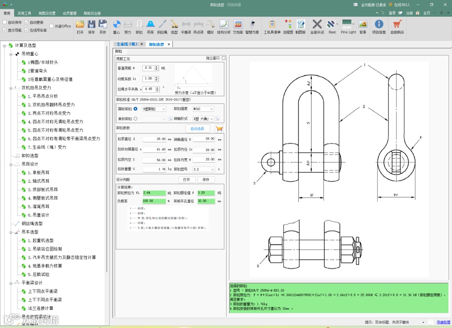The width and height of the screenshot is (452, 328).
Task: Click the shopping cart icon beside 自动选择
Action: click(x=219, y=129)
